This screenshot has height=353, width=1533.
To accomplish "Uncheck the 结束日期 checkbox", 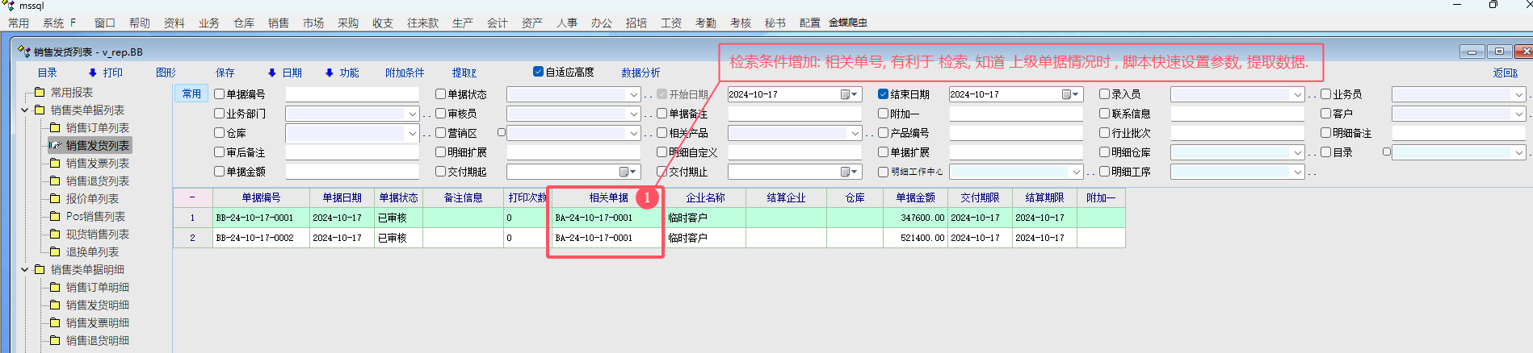I will (x=883, y=94).
